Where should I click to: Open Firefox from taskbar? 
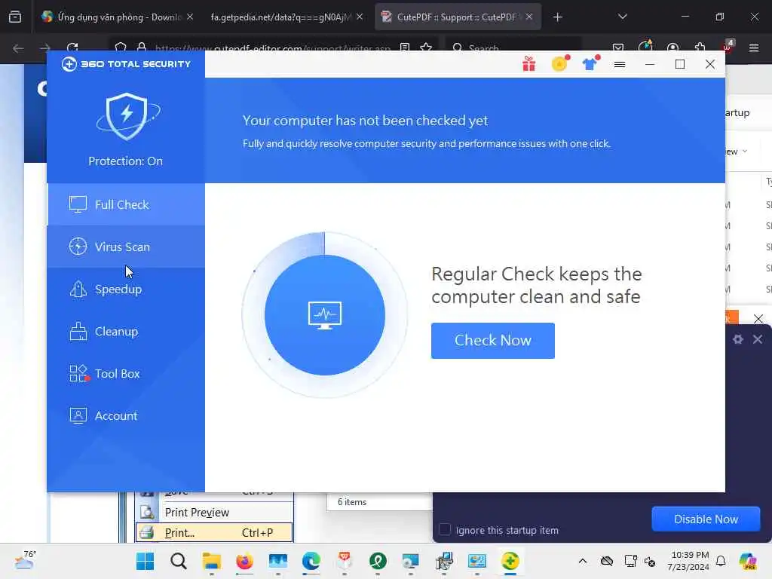coord(245,561)
